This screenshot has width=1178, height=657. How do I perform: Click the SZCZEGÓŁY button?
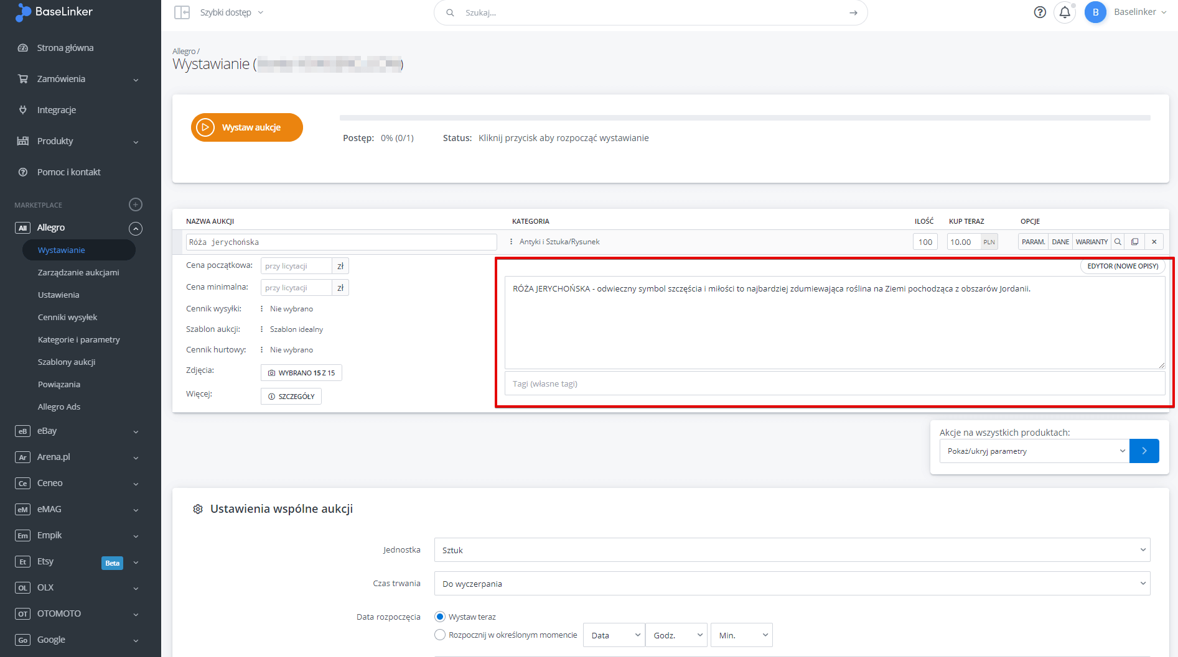(291, 397)
